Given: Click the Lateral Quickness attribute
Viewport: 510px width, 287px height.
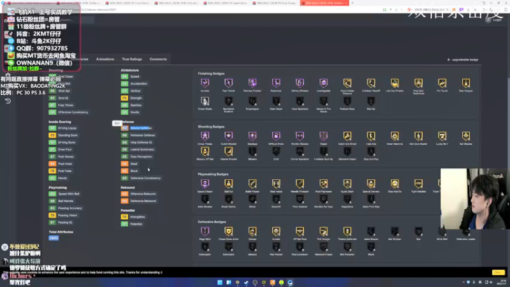Looking at the screenshot, I should pyautogui.click(x=138, y=149).
